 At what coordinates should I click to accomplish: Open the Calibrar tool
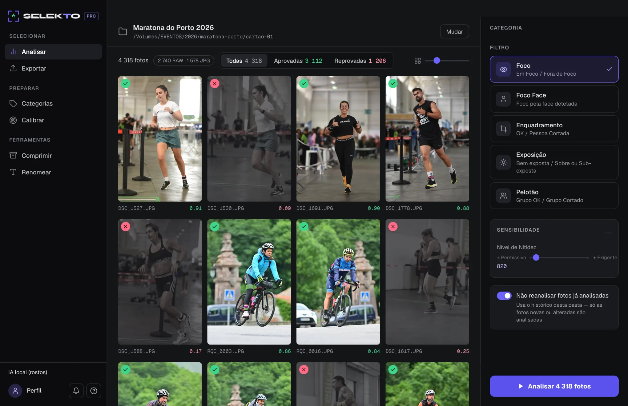(53, 120)
